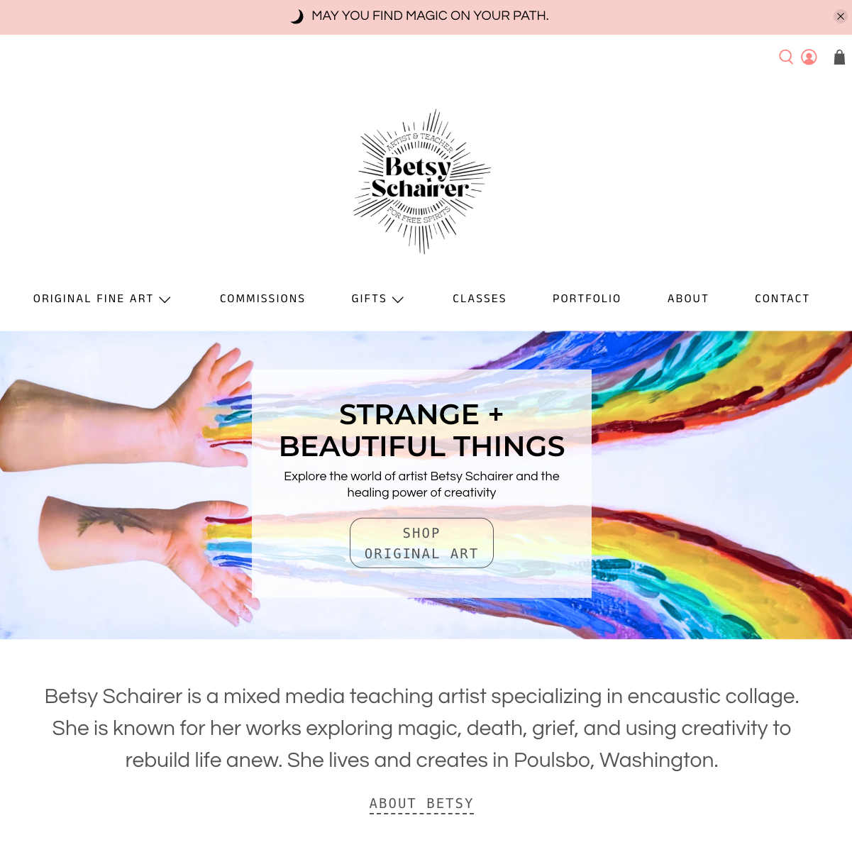852x852 pixels.
Task: Open the search magnifier icon
Action: [x=786, y=57]
